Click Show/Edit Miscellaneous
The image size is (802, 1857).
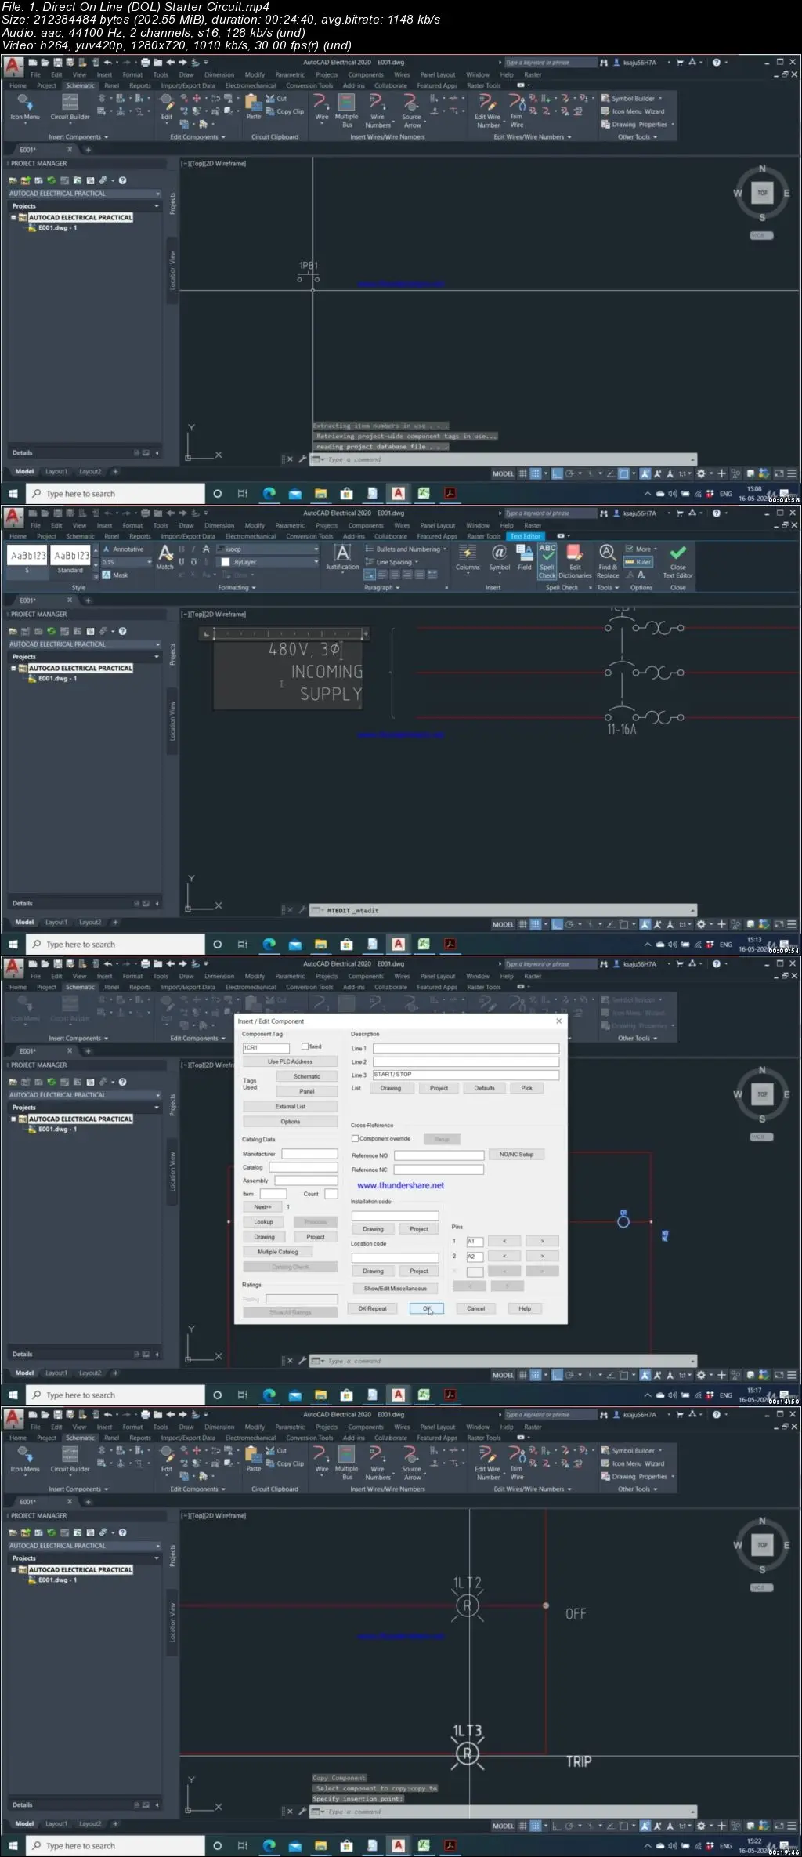click(x=395, y=1288)
